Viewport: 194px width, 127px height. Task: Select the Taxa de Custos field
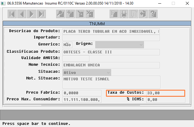[165, 93]
